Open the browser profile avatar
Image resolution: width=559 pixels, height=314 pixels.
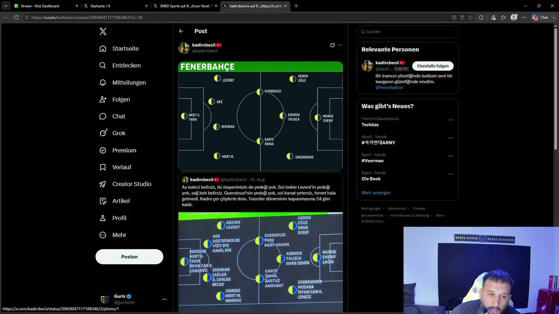514,17
